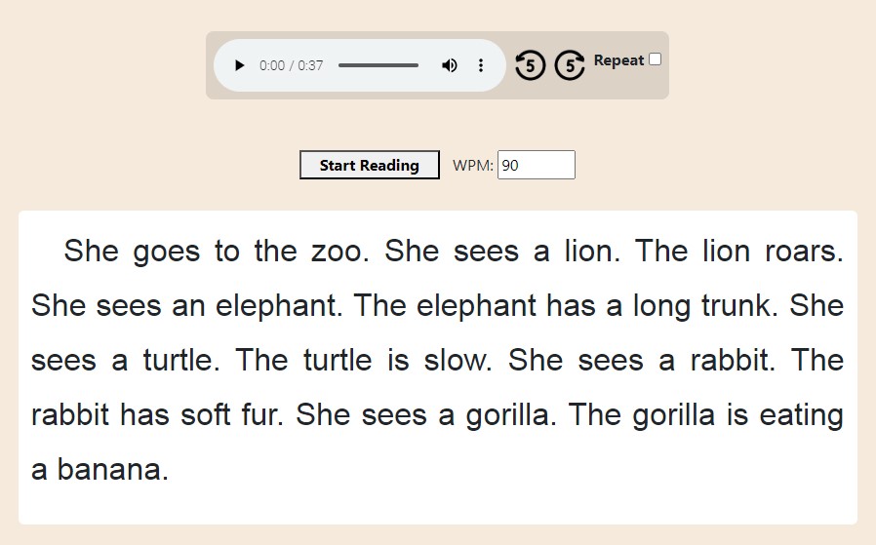
Task: Click the WPM label text
Action: [x=473, y=166]
